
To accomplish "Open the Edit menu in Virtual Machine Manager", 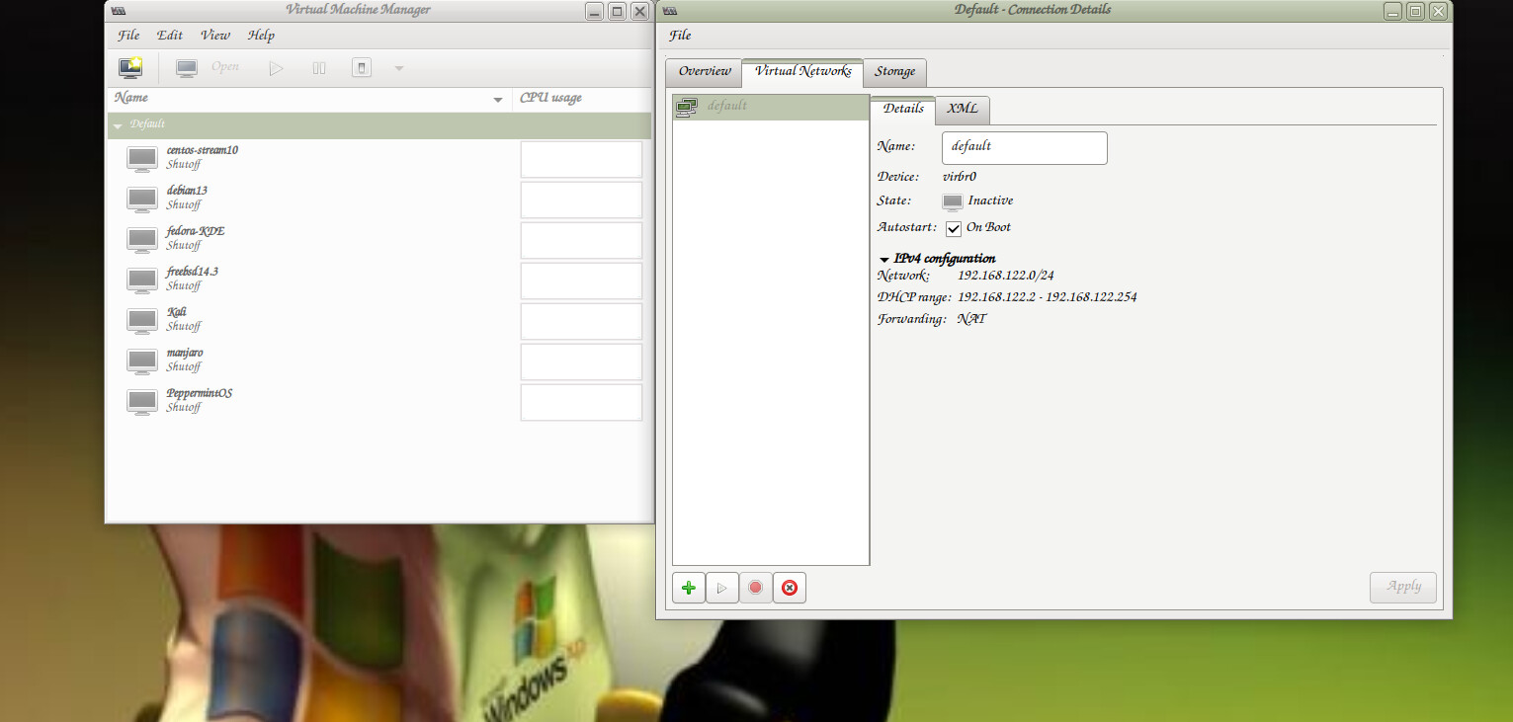I will [x=169, y=36].
